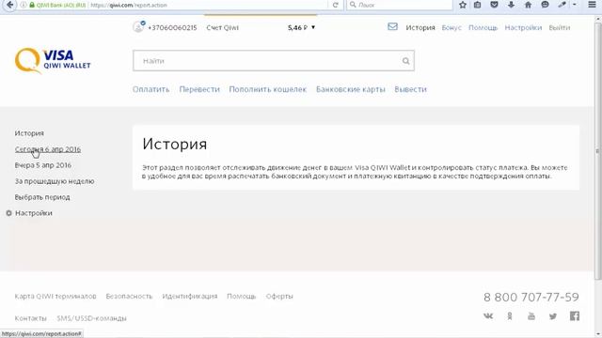Click the Найти search input field

(274, 60)
